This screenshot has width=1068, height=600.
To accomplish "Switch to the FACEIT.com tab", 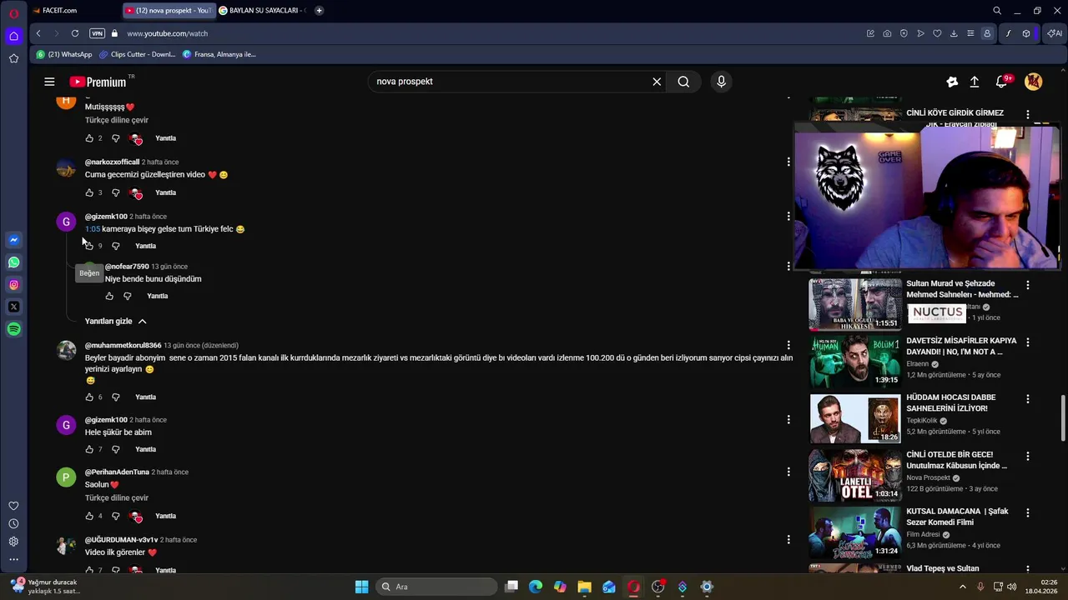I will click(73, 10).
